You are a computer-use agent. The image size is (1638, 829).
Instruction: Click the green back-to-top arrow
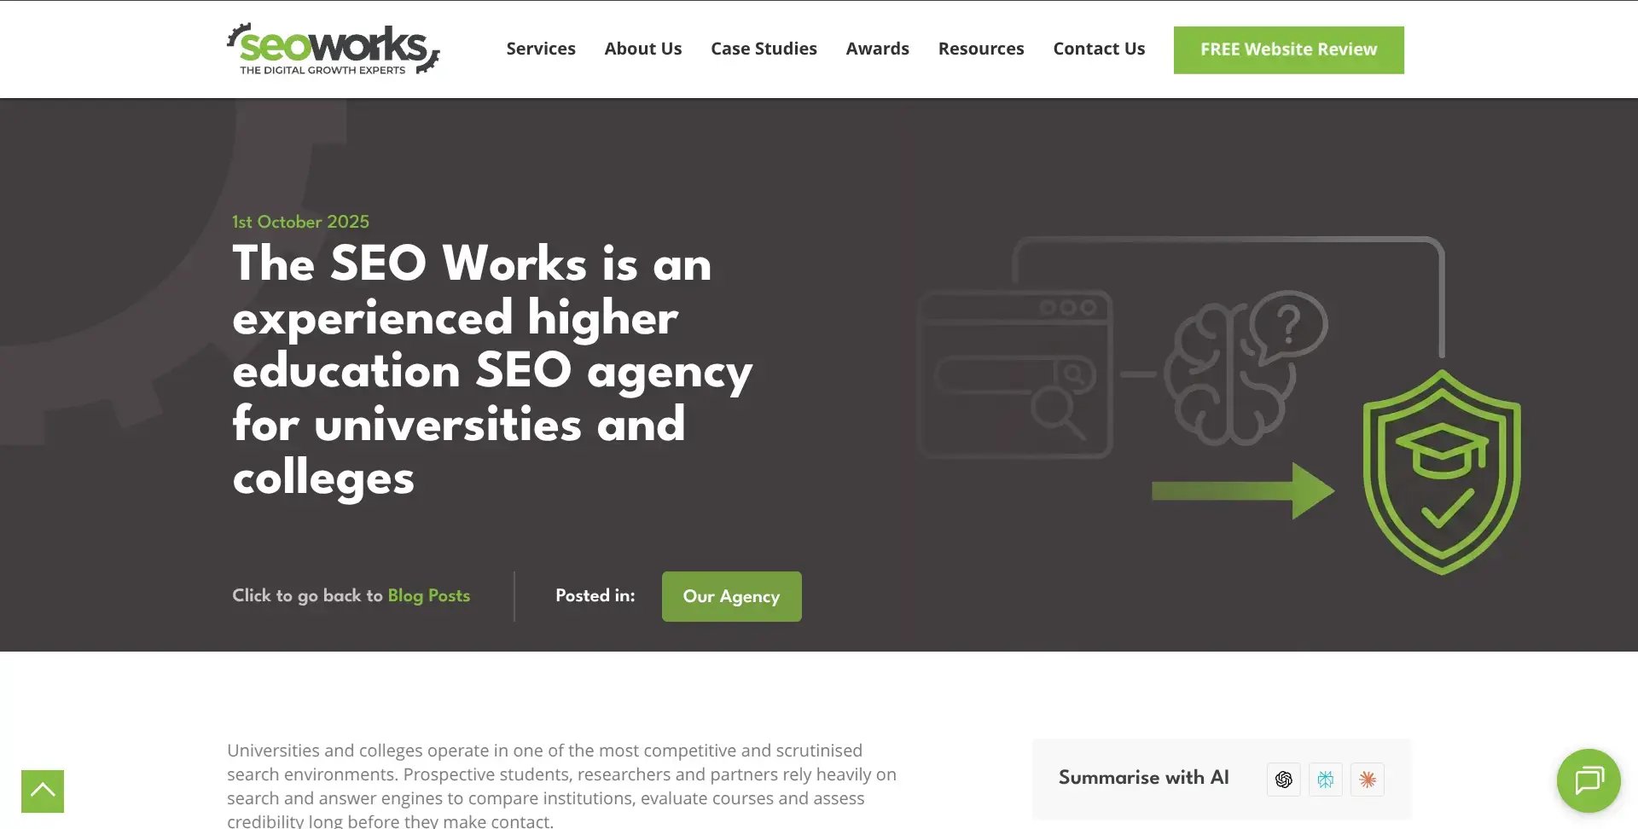coord(42,791)
